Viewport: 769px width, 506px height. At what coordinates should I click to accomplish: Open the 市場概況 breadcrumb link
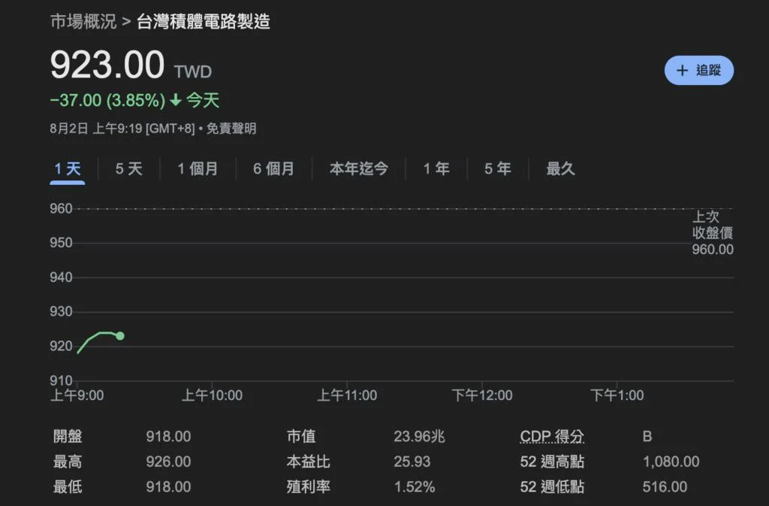(x=83, y=22)
